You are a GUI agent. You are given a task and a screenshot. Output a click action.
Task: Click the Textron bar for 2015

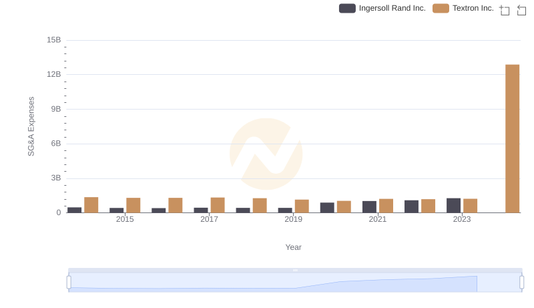click(x=133, y=206)
